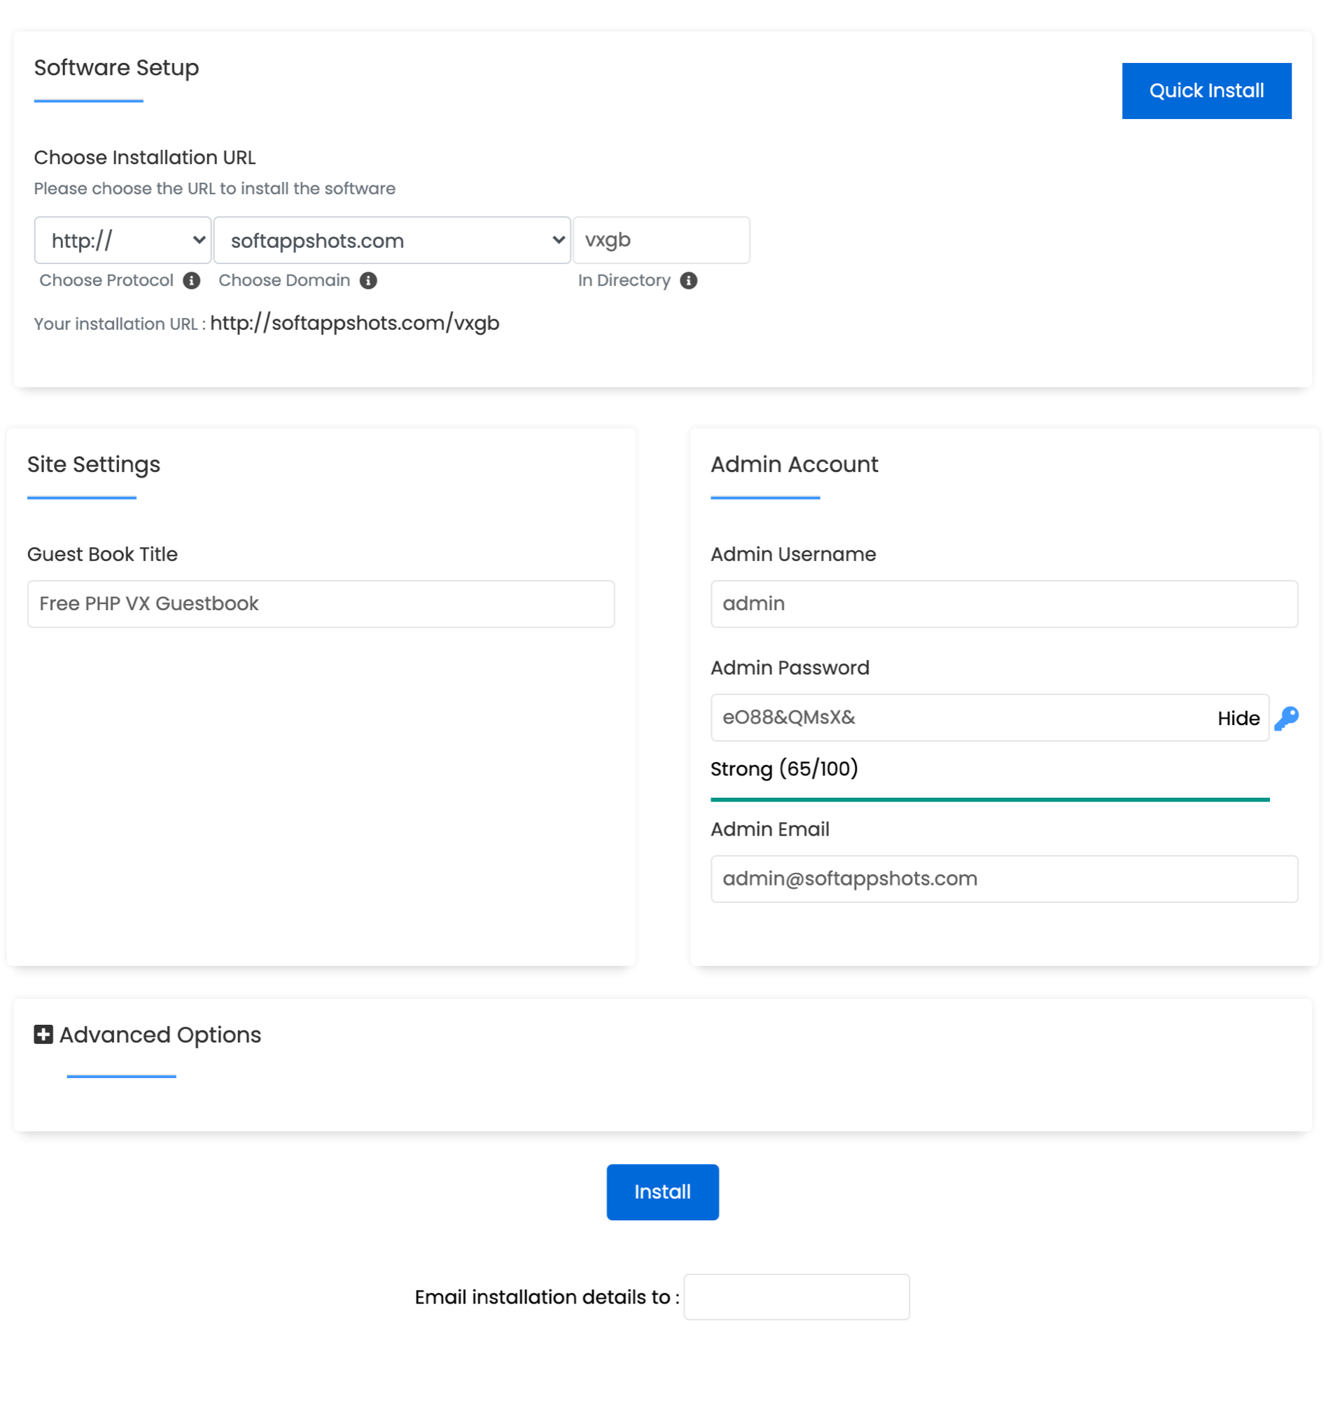Click the Guest Book Title field
This screenshot has width=1326, height=1401.
click(x=319, y=603)
